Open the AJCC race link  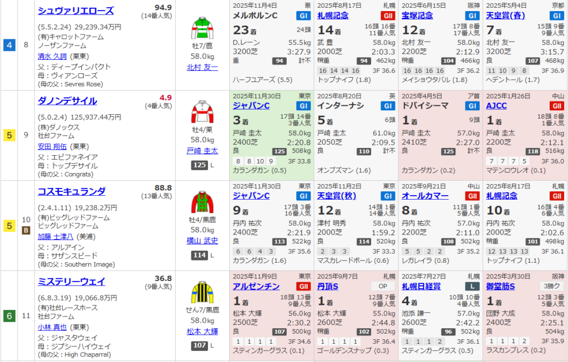pos(496,106)
